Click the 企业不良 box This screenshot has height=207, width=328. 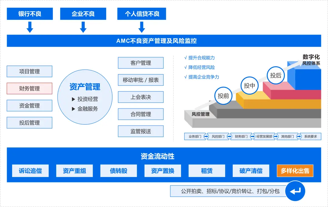[83, 14]
